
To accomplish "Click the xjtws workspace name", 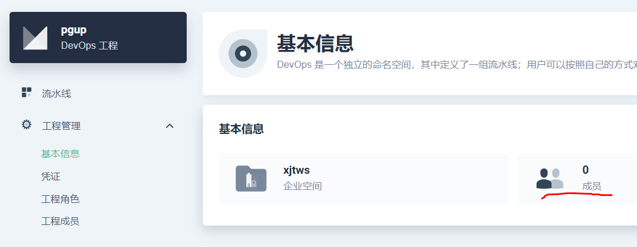I will [296, 170].
